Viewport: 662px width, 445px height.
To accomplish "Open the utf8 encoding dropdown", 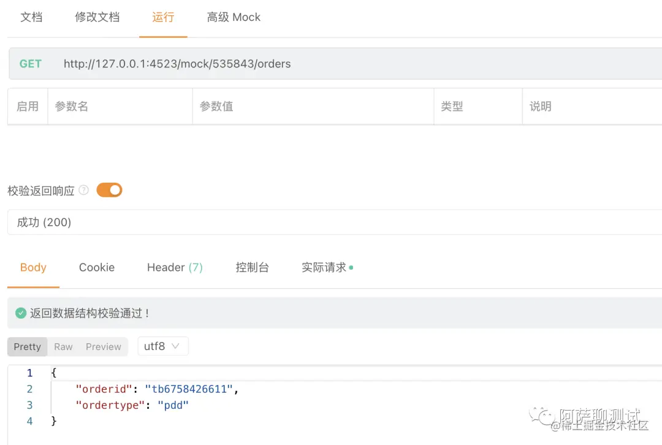I will (x=163, y=346).
